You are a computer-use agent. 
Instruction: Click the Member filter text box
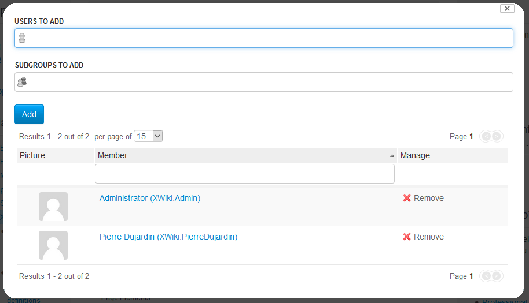click(x=245, y=174)
